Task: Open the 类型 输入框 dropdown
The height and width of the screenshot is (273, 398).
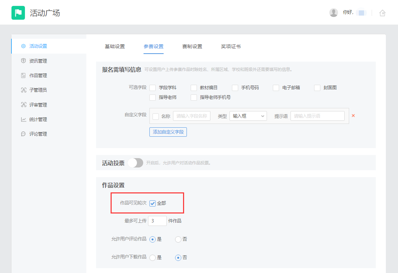Action: click(248, 116)
